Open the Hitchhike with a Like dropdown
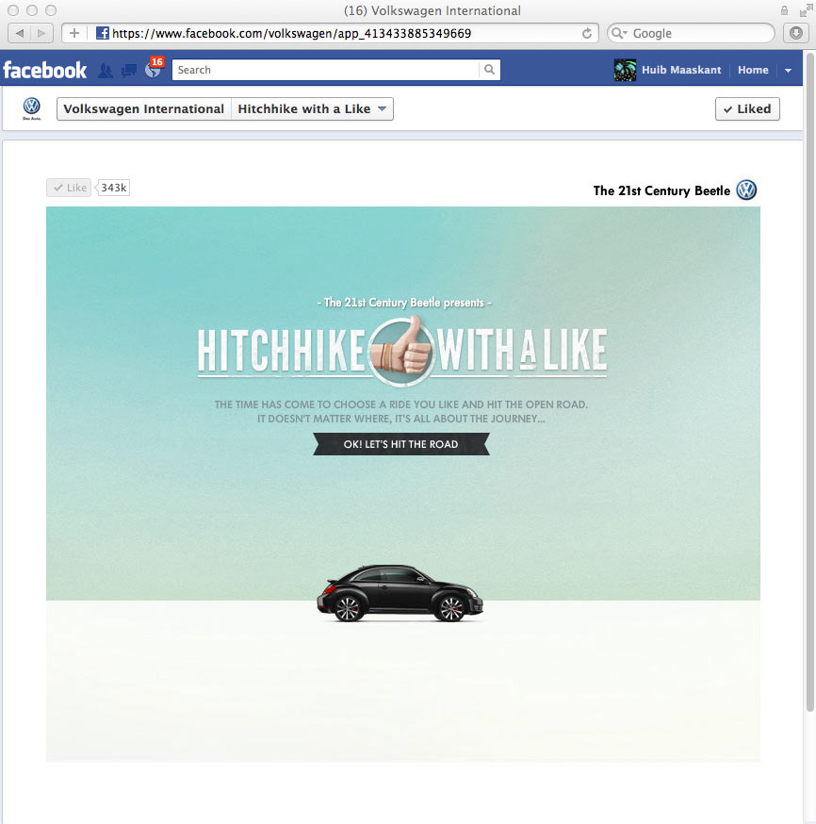The image size is (816, 824). click(x=313, y=108)
